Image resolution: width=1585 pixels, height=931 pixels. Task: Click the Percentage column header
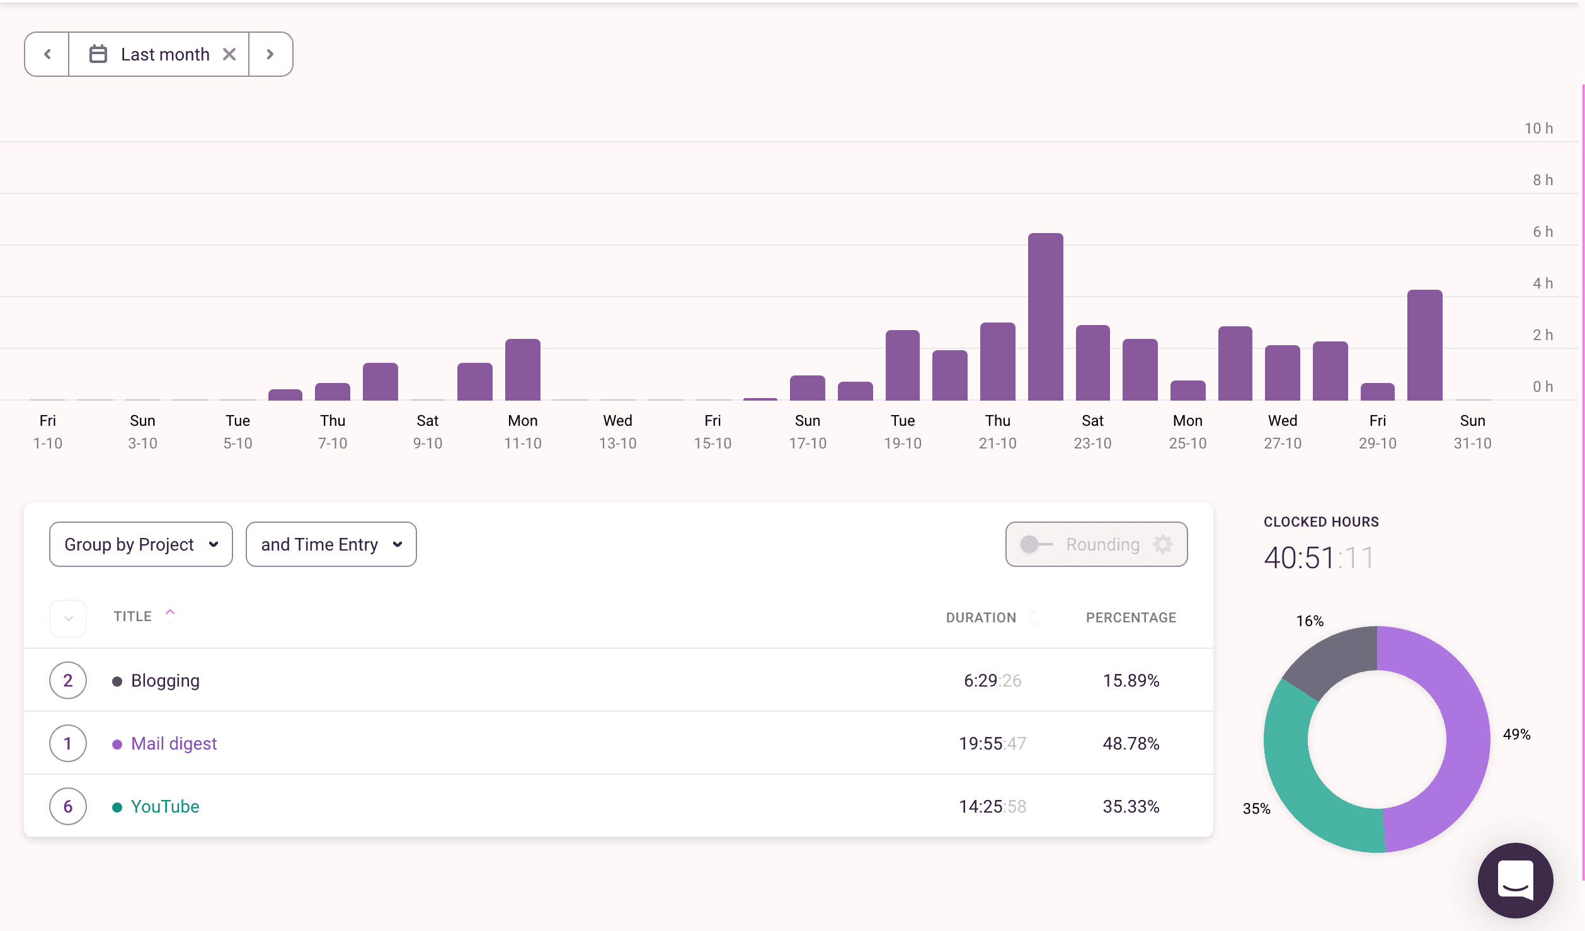pyautogui.click(x=1130, y=618)
